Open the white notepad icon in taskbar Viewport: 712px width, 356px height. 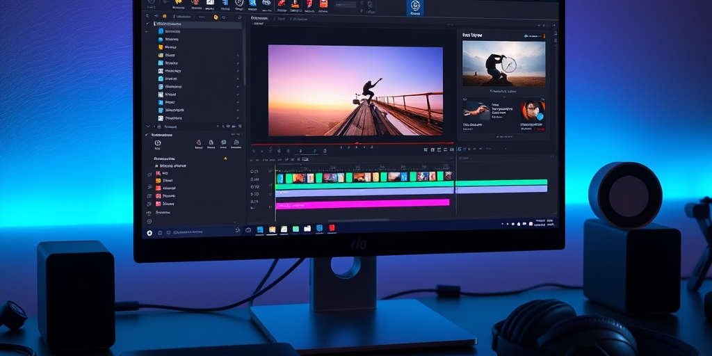tap(284, 229)
